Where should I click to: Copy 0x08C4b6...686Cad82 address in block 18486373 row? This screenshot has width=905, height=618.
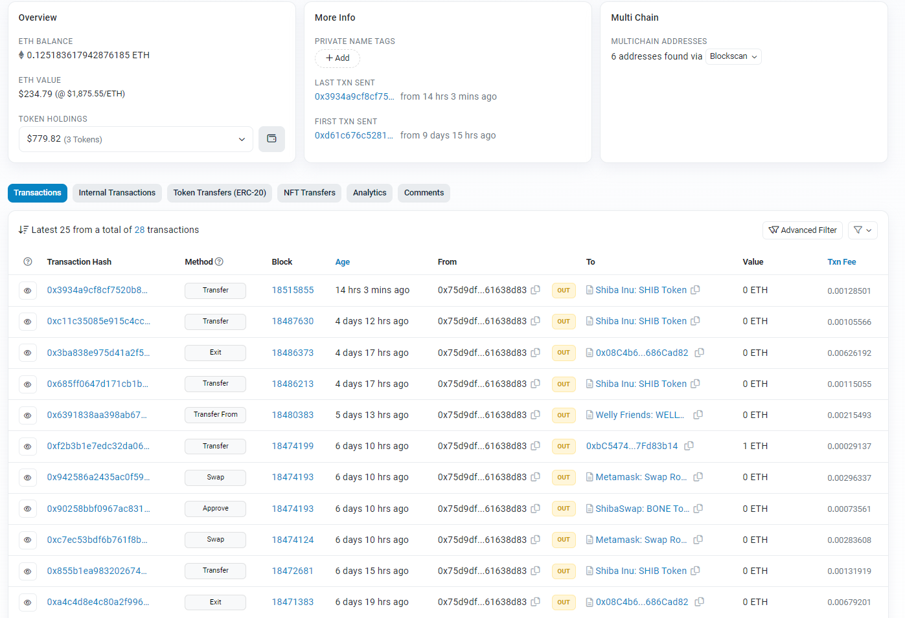pos(699,353)
